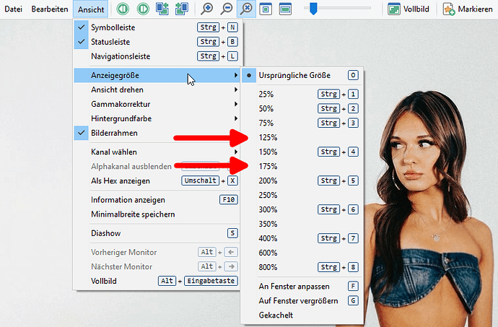Set display size to 175%

click(302, 166)
